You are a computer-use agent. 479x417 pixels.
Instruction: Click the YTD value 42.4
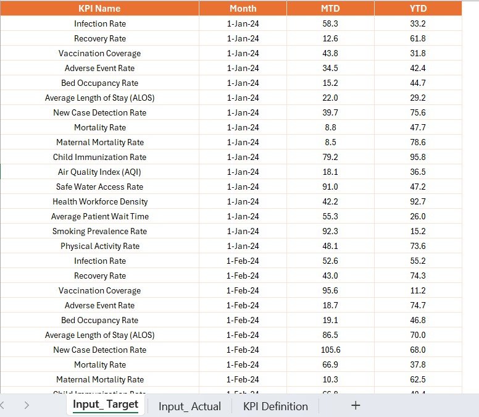pos(418,68)
